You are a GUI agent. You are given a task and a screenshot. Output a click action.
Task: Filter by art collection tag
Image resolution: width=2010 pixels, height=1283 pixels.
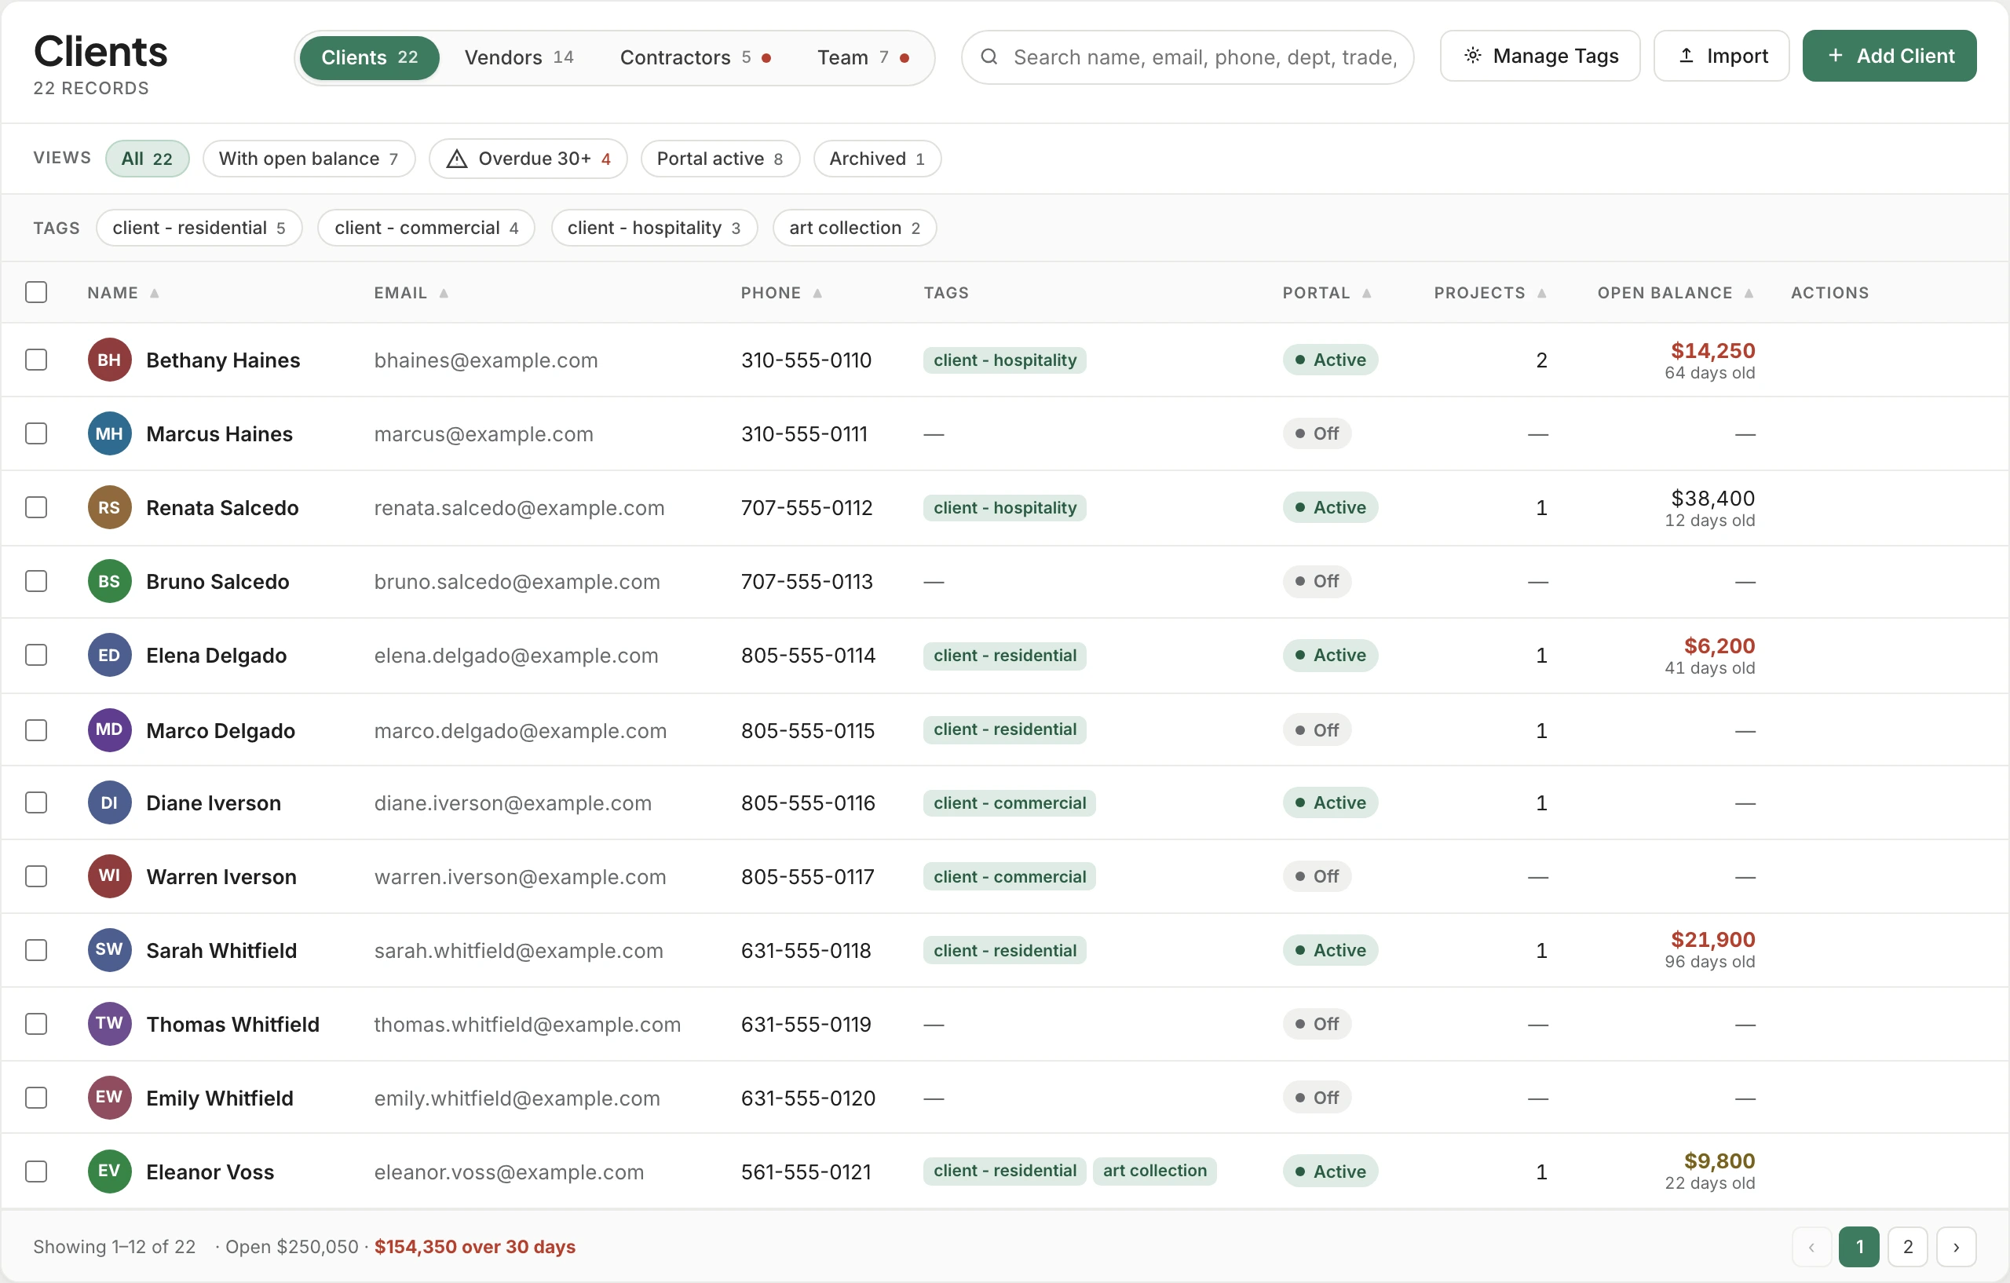click(x=855, y=228)
